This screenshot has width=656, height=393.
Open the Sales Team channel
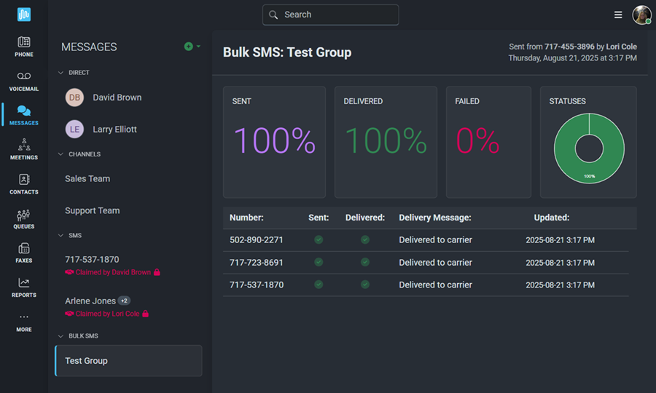tap(87, 179)
